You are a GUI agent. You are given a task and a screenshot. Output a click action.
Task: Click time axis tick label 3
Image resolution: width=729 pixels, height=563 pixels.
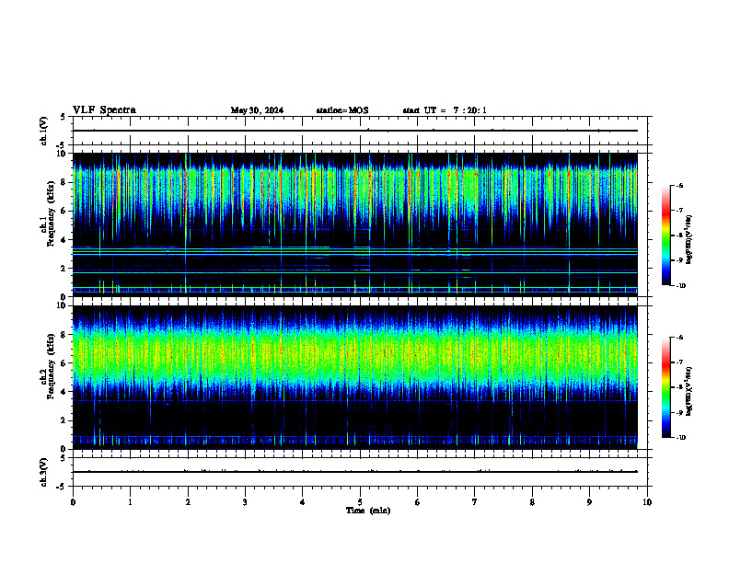(245, 502)
